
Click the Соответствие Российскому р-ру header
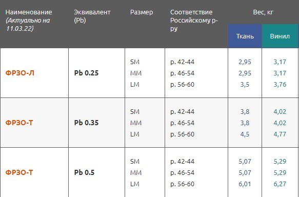pyautogui.click(x=194, y=20)
